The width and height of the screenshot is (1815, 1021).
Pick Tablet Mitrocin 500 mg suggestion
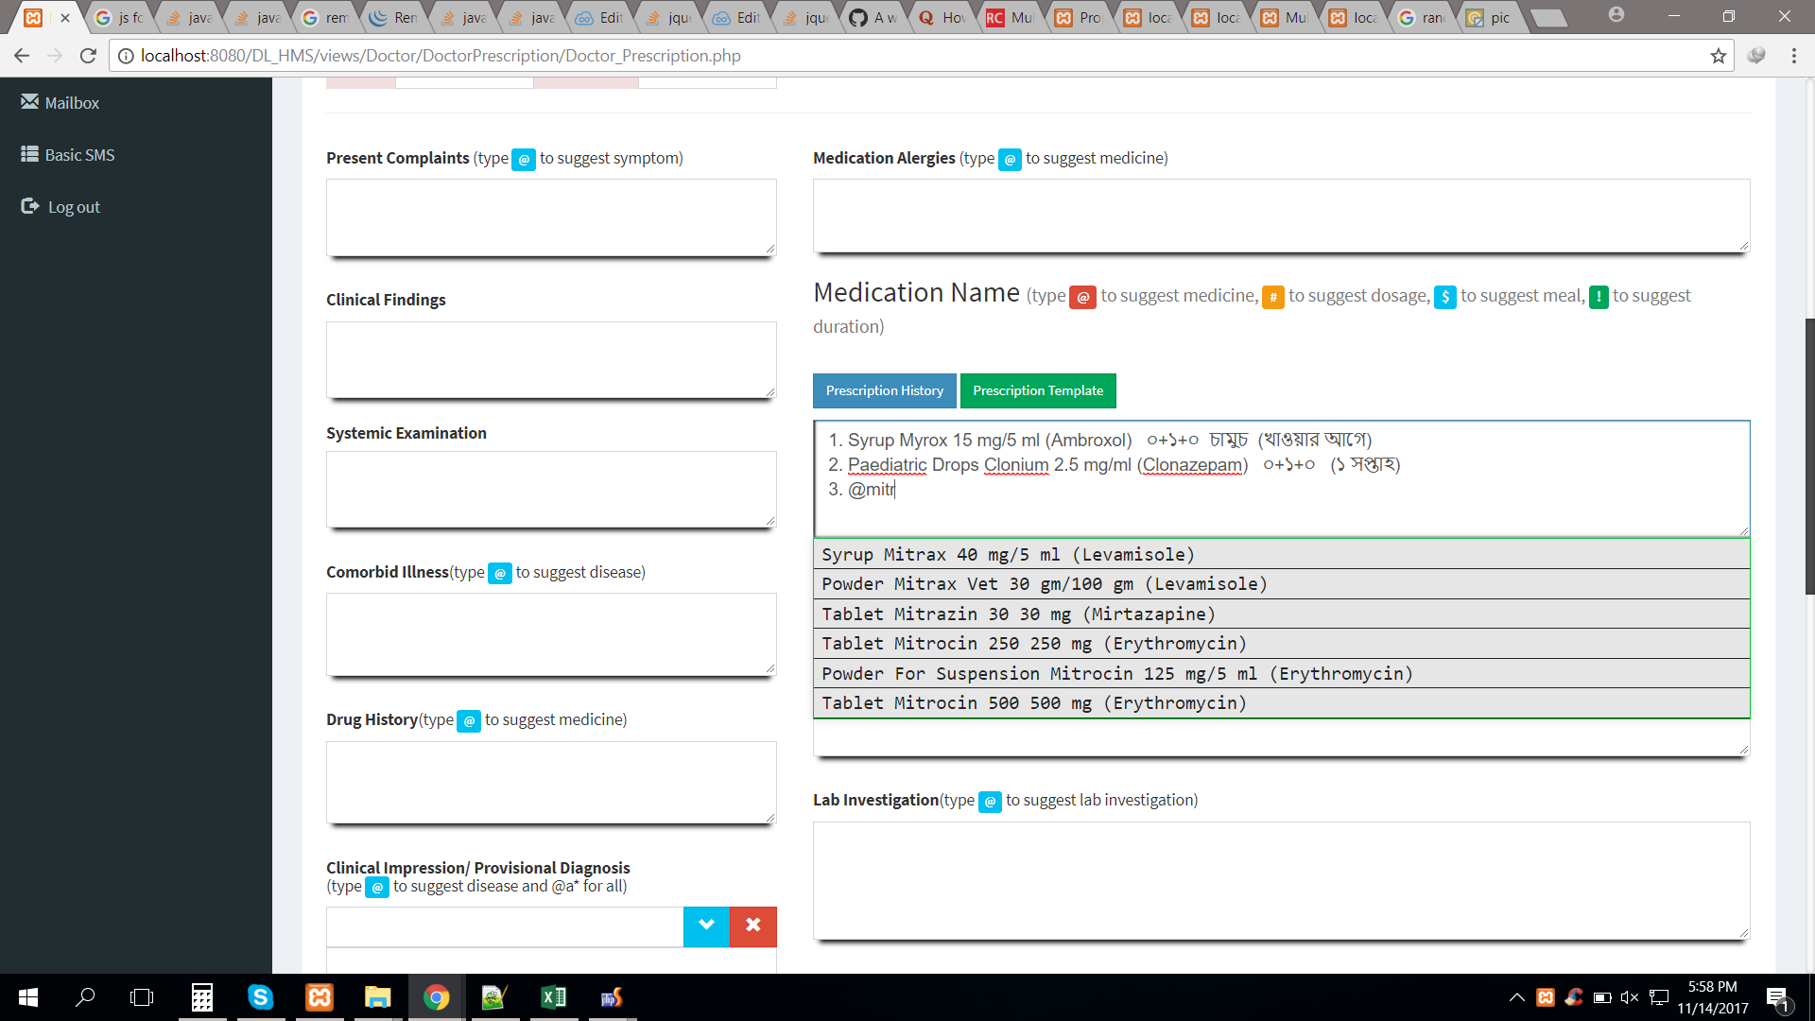click(x=1034, y=703)
